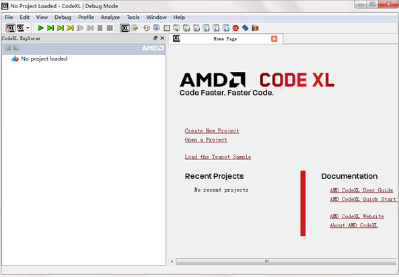This screenshot has width=399, height=277.
Task: Click the framed XL icon after the stop button
Action: tap(124, 28)
